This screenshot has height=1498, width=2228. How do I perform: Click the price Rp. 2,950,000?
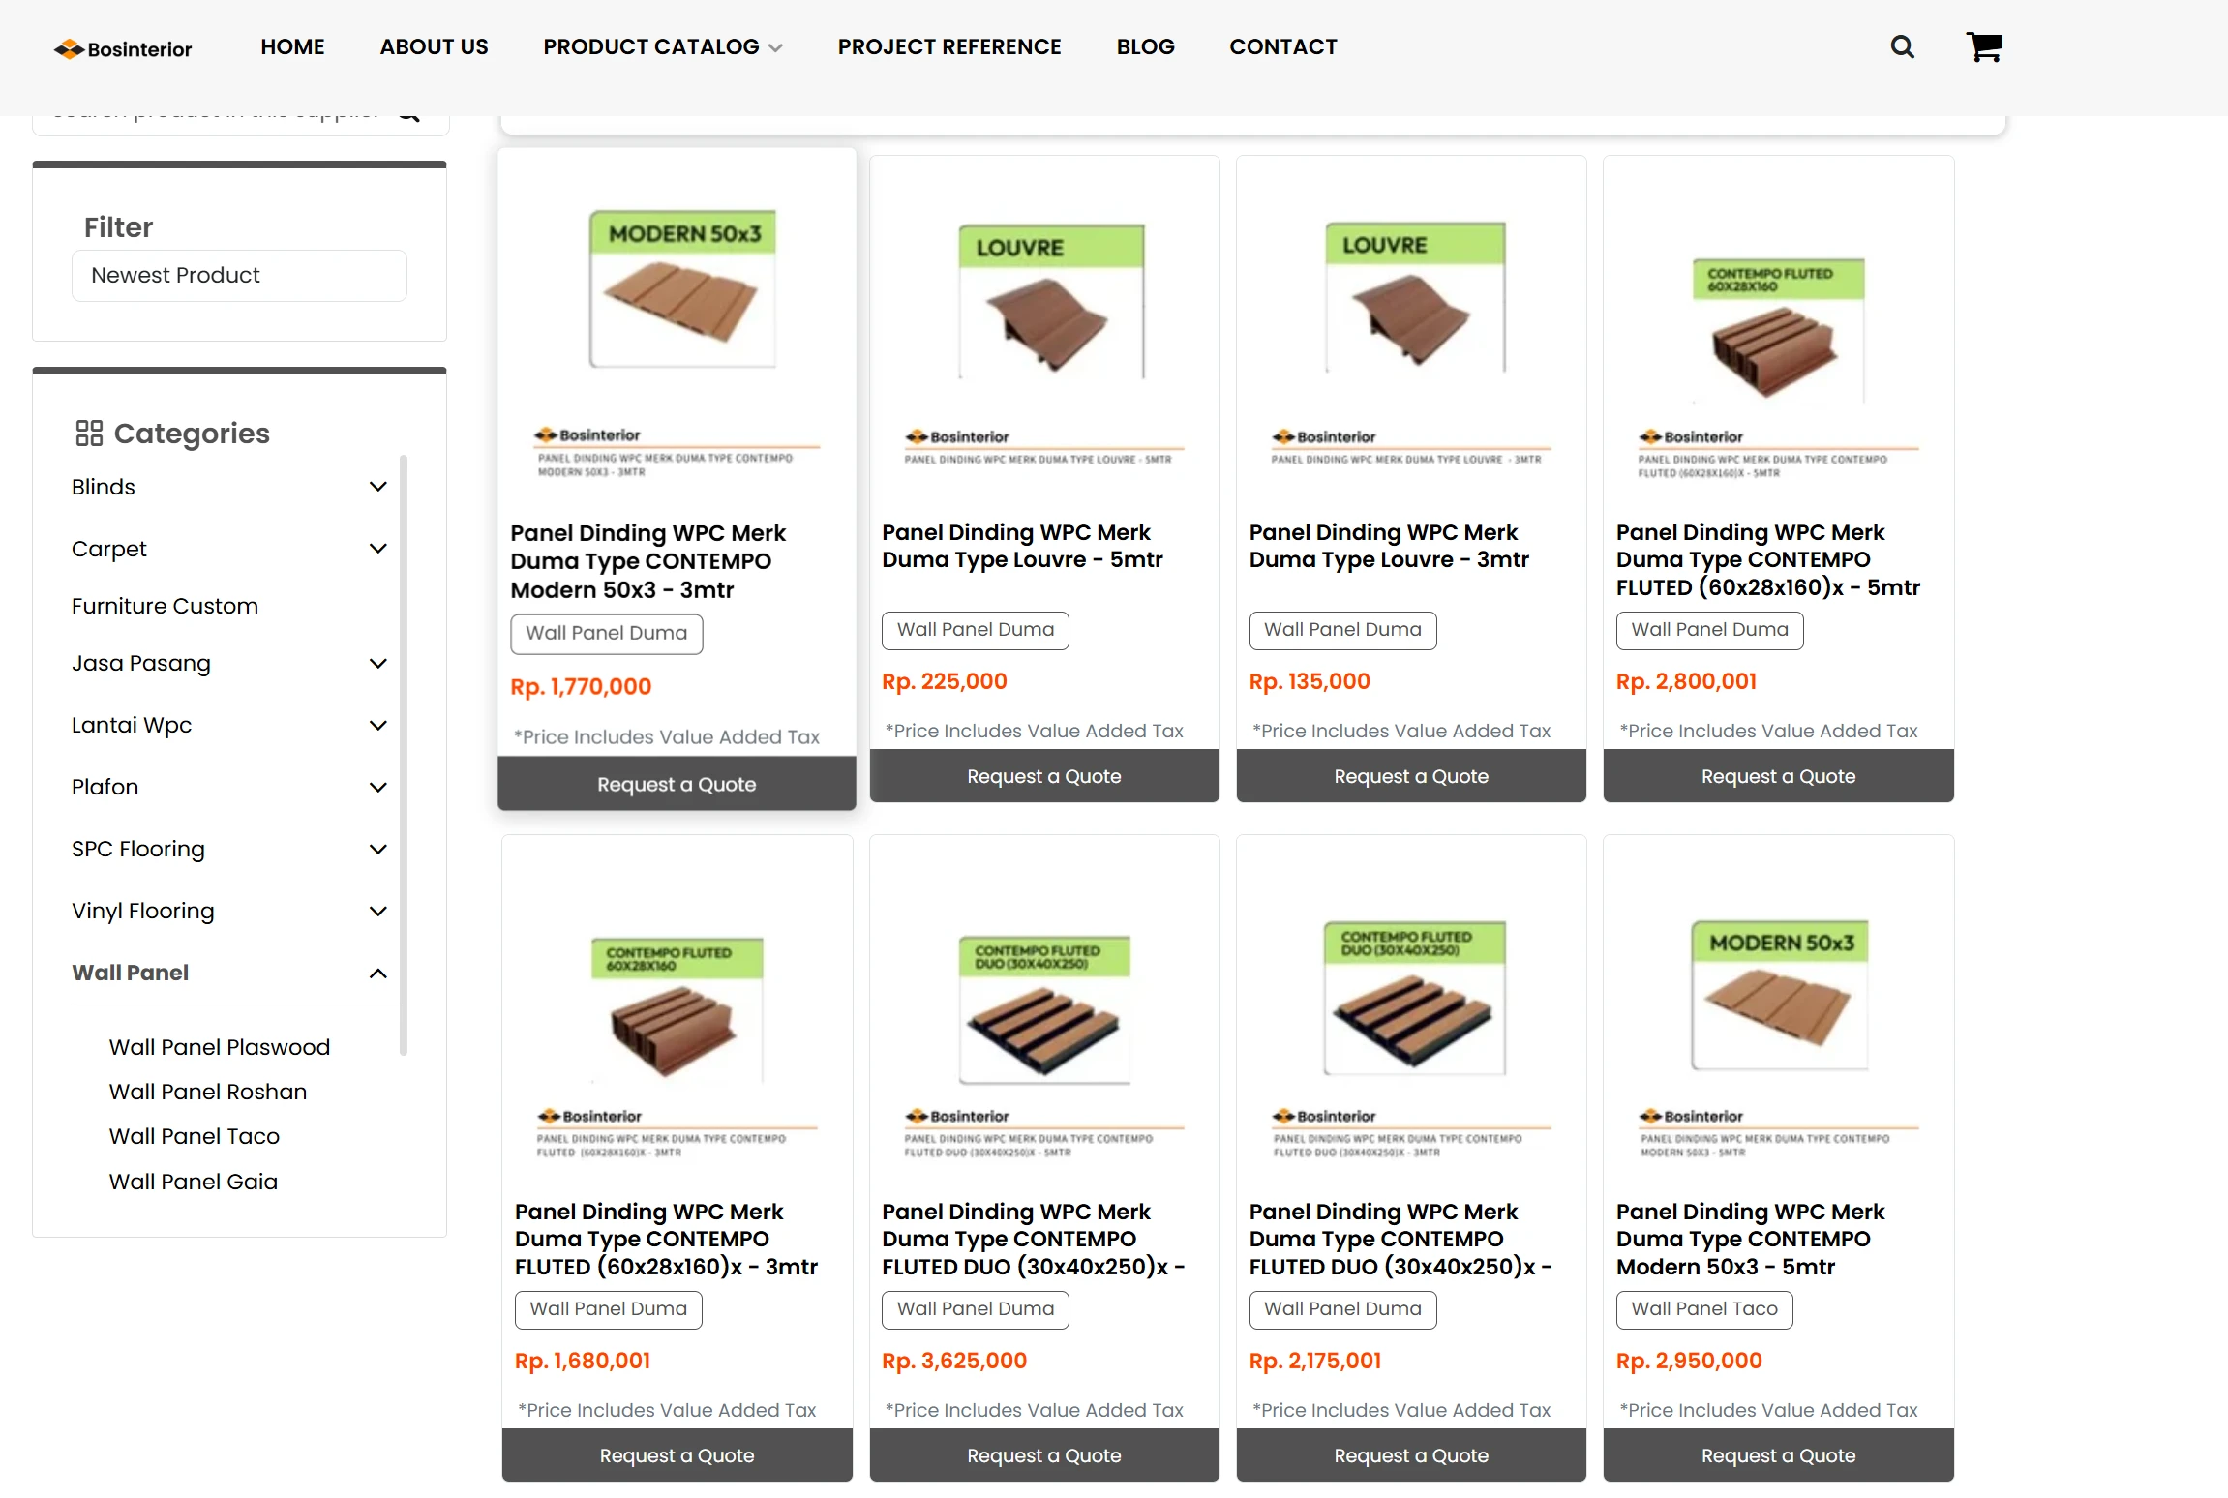pyautogui.click(x=1689, y=1362)
